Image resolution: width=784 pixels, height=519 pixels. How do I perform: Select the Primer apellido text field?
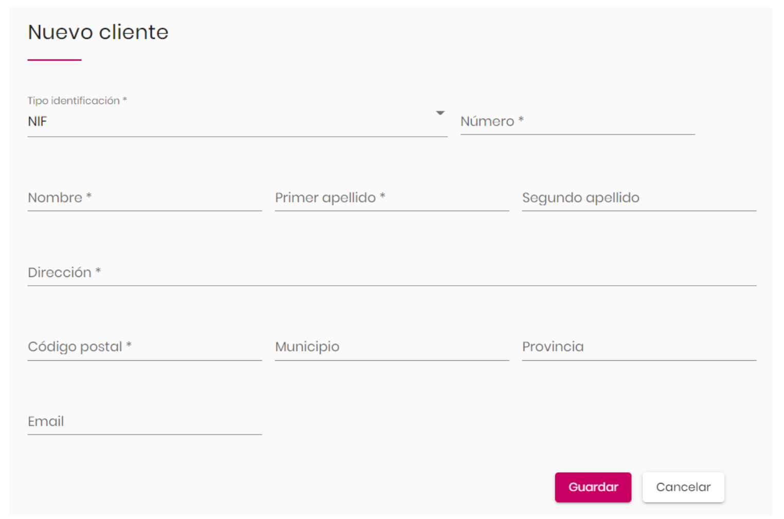coord(392,198)
